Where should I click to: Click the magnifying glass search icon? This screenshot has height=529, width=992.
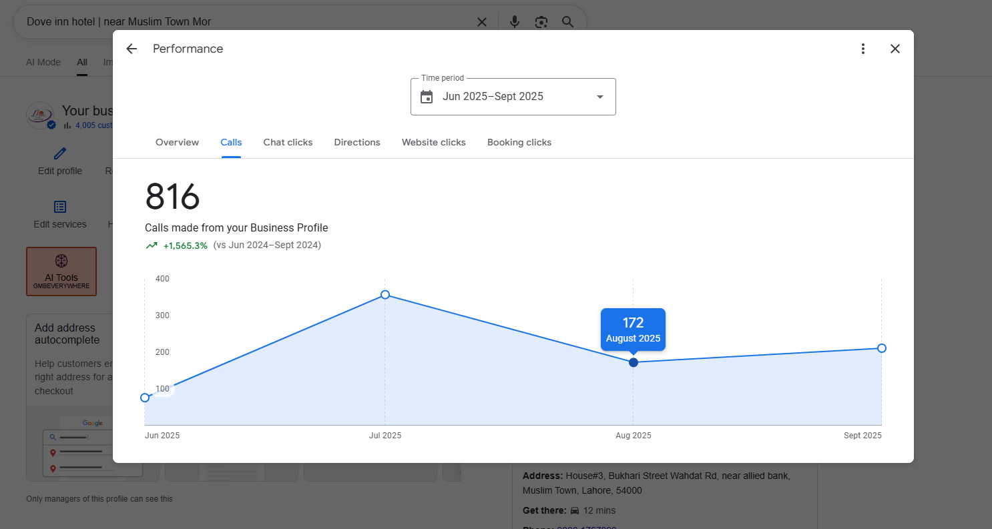[567, 22]
